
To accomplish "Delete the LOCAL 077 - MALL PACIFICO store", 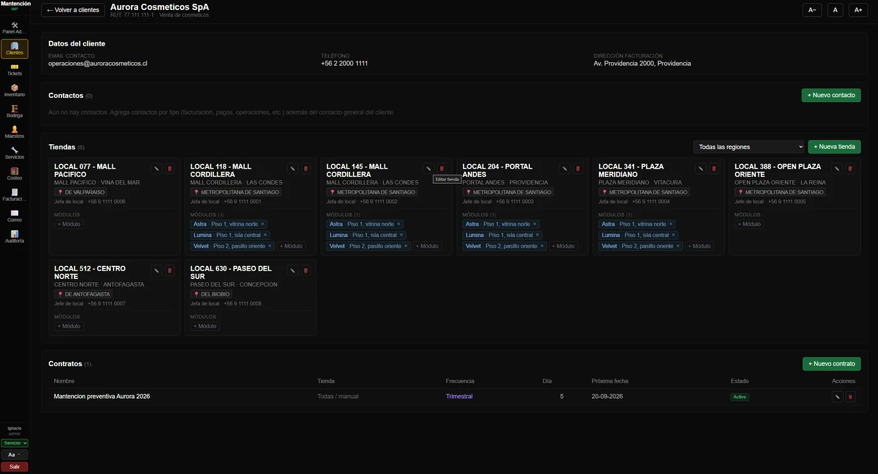I will tap(169, 169).
